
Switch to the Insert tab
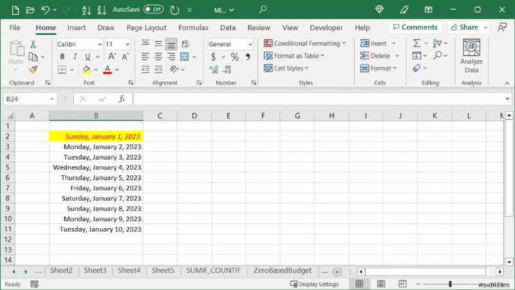76,28
